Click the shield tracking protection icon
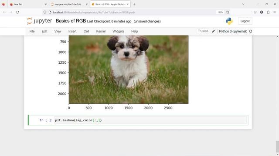The width and height of the screenshot is (279, 156). [45, 12]
